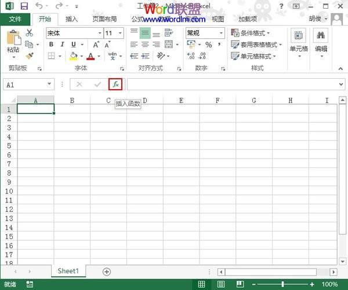
Task: Add a new sheet
Action: coord(107,271)
